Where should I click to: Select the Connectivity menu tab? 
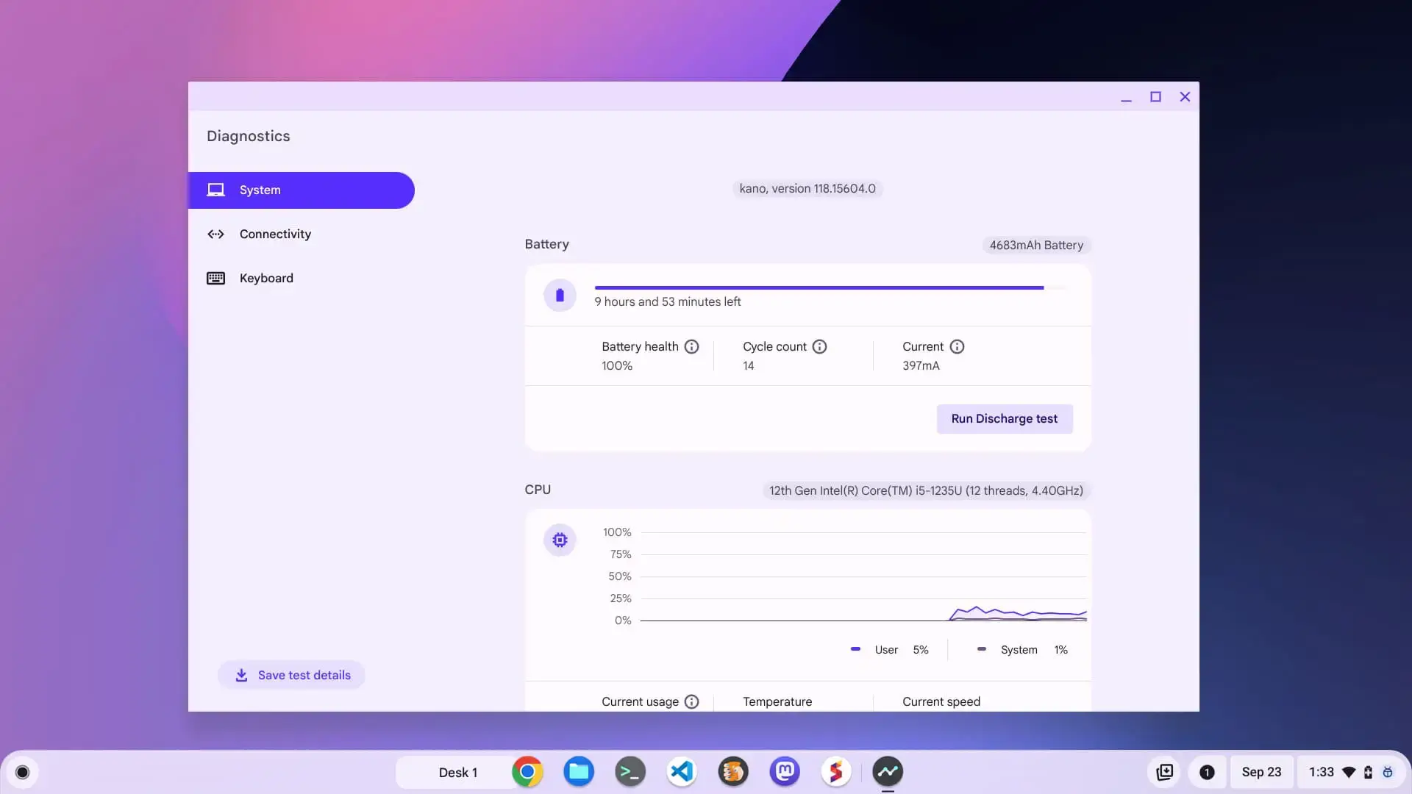coord(274,235)
